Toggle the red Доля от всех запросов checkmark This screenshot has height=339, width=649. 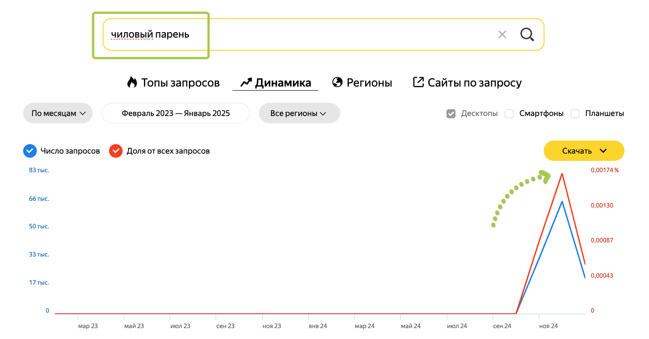[116, 151]
